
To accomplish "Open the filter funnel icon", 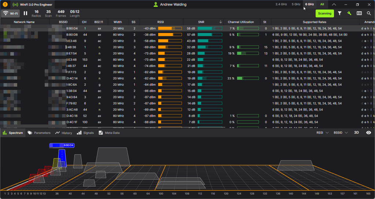I will coord(339,14).
